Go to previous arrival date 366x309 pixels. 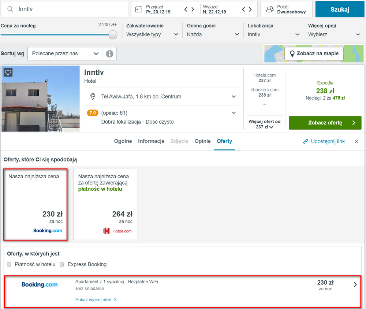tap(186, 10)
